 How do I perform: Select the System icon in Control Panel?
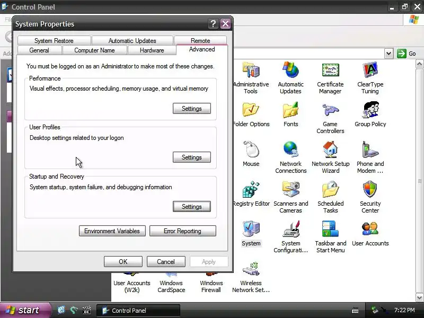tap(251, 229)
